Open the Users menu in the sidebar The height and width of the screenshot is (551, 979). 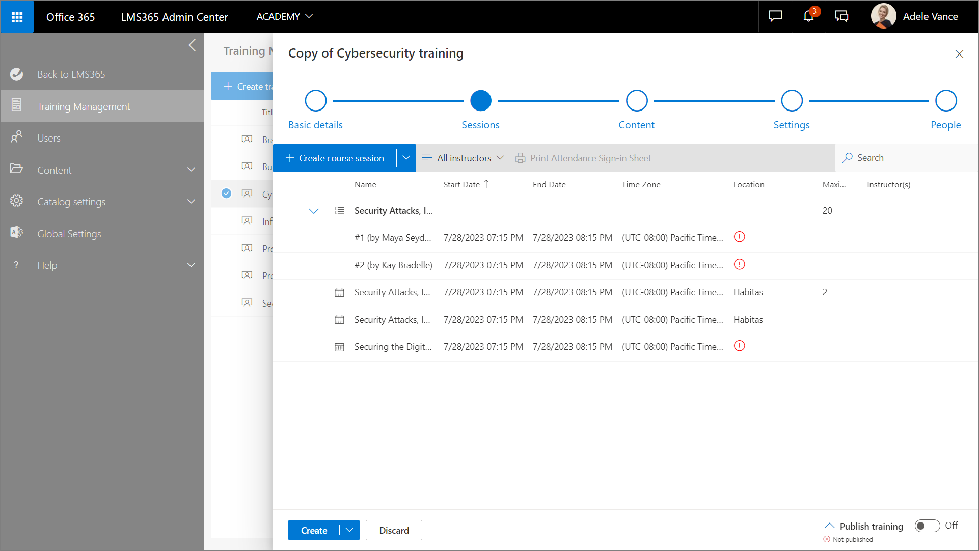pyautogui.click(x=49, y=138)
